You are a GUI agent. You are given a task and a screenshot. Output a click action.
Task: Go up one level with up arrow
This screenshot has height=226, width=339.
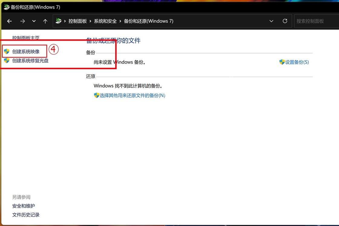[45, 21]
